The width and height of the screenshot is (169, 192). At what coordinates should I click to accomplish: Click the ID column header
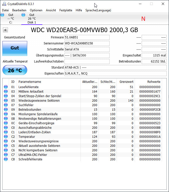[x=13, y=82]
